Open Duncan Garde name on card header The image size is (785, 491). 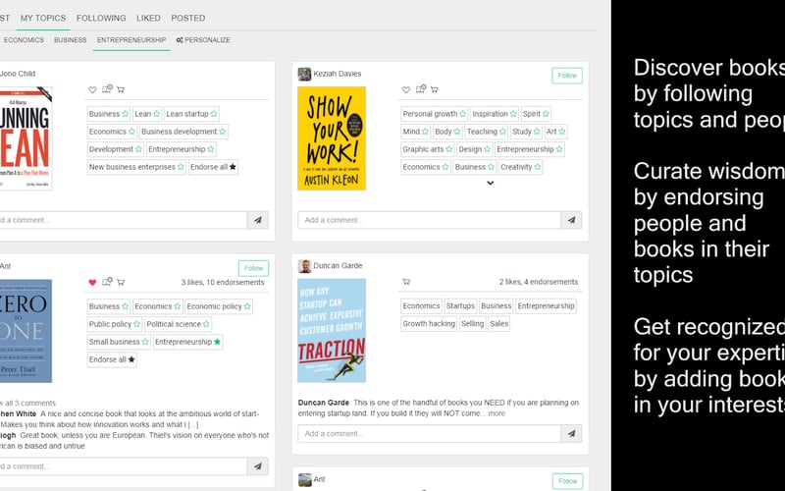point(338,266)
